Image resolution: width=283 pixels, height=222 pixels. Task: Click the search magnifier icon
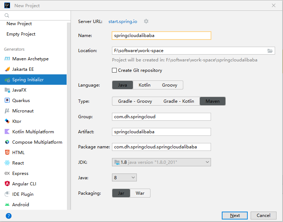[7, 15]
